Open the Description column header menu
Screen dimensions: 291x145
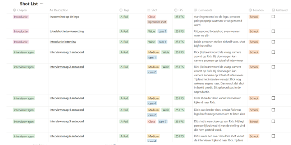[61, 10]
